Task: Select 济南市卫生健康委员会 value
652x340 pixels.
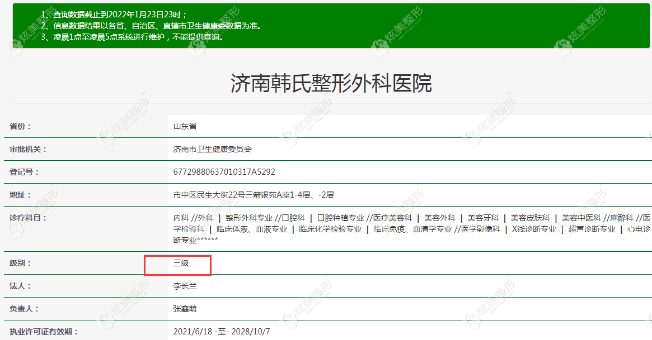Action: point(213,149)
